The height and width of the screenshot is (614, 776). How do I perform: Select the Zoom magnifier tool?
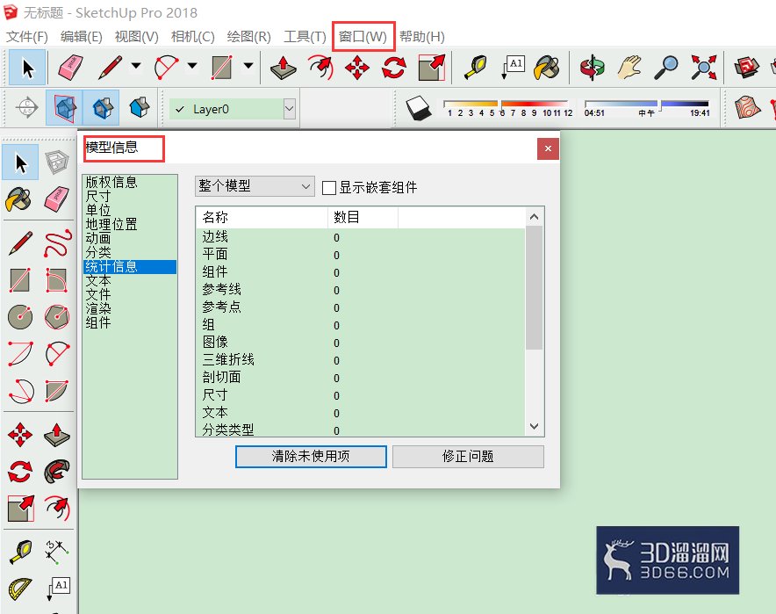666,68
